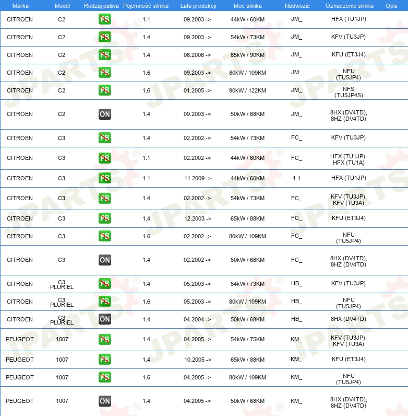Select C3 PLURIEL model in 8HX (DV4TD) row
408x416 pixels.
(x=62, y=320)
